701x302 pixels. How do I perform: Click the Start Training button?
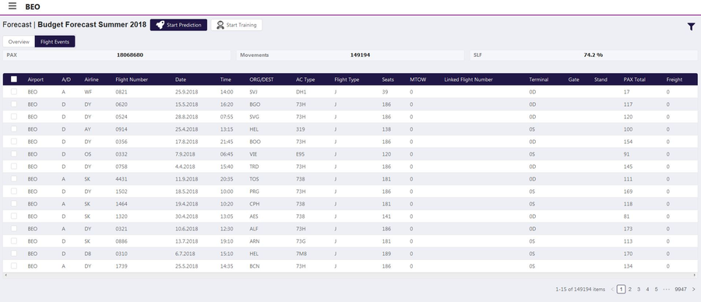pos(237,25)
